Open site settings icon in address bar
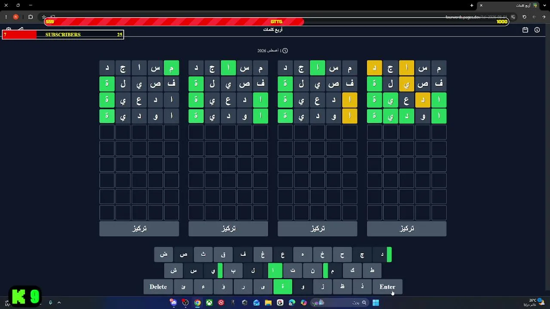This screenshot has width=550, height=309. [513, 17]
